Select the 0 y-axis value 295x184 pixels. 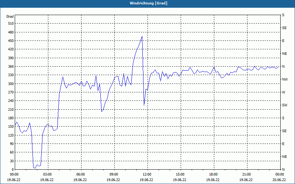pos(13,170)
